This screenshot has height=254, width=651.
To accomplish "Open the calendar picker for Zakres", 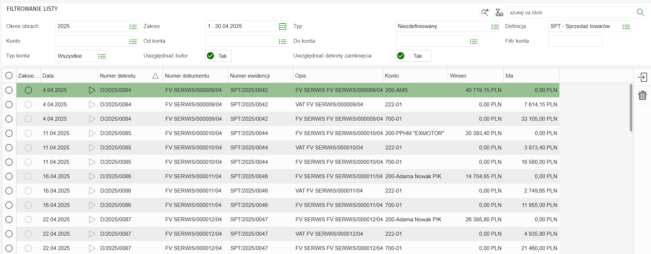I will [283, 26].
